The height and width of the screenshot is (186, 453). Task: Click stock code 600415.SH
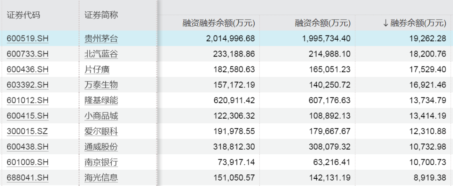[28, 116]
